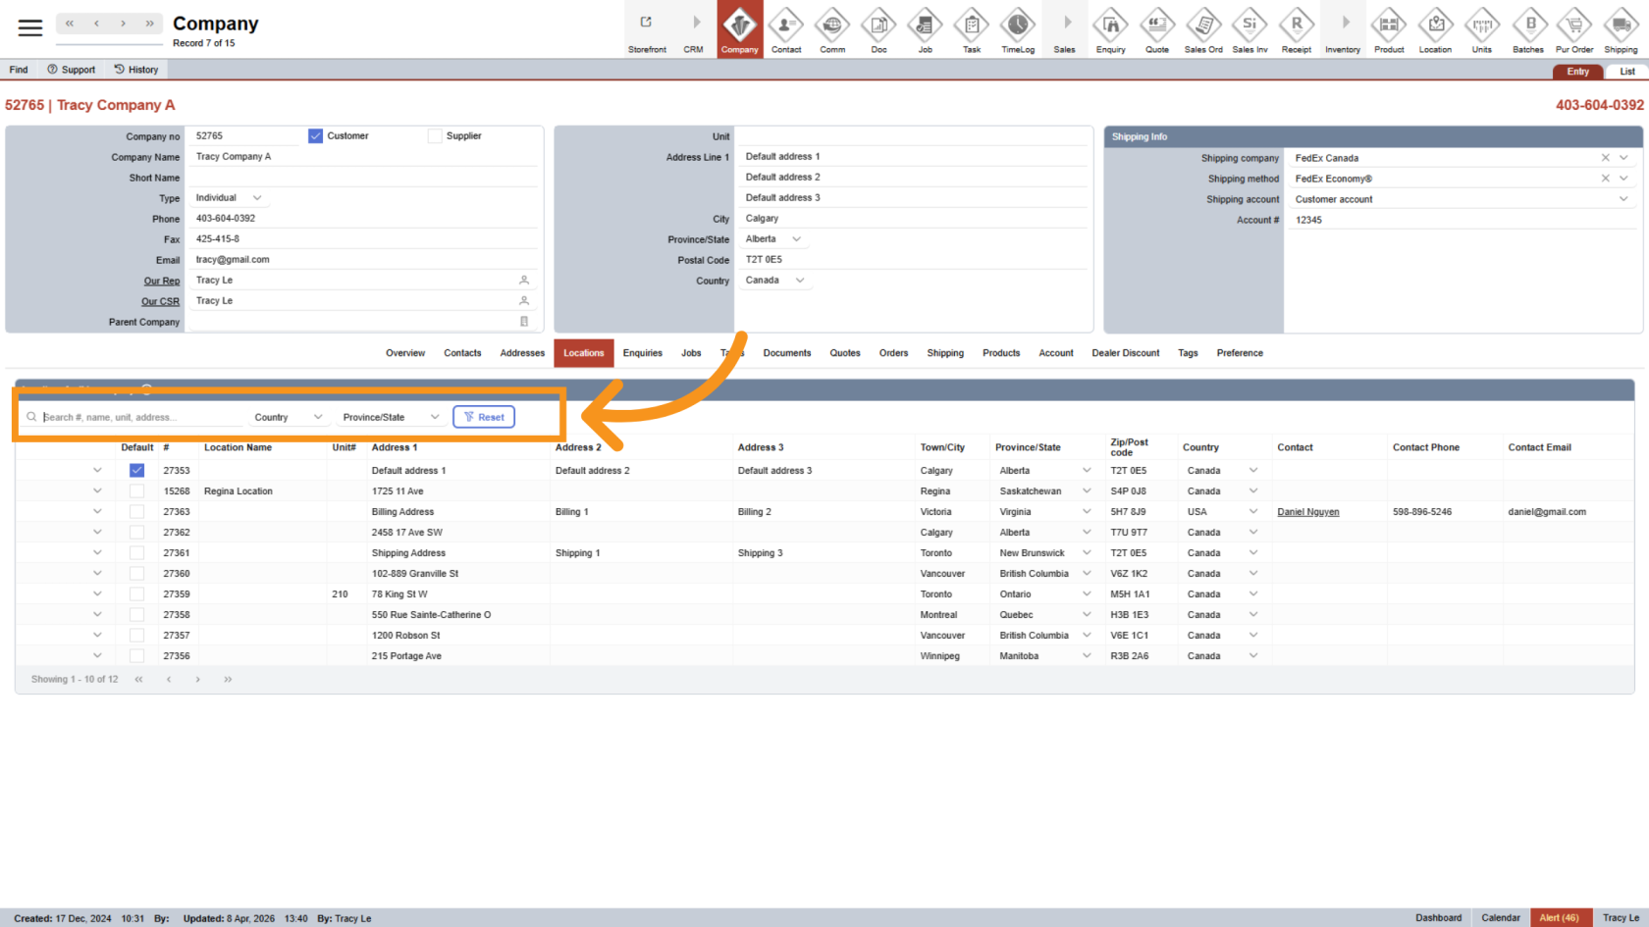Open the Job module icon
The image size is (1649, 927).
(x=925, y=29)
